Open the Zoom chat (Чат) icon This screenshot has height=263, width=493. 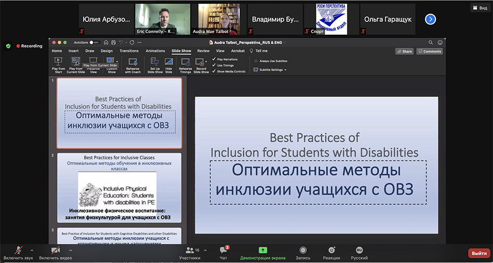click(224, 250)
